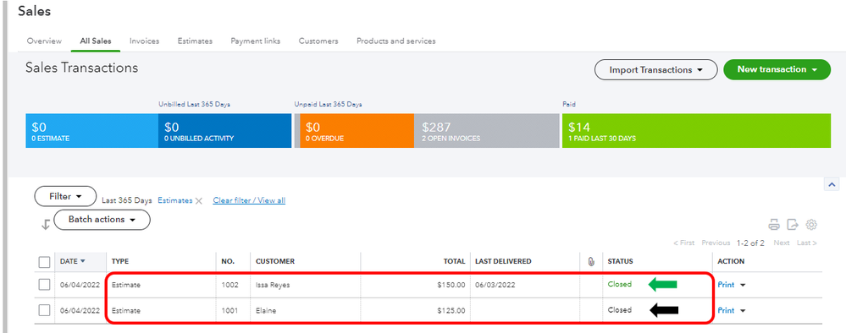The image size is (846, 333).
Task: Print estimate 1002 for Issa Reyes
Action: pyautogui.click(x=726, y=285)
